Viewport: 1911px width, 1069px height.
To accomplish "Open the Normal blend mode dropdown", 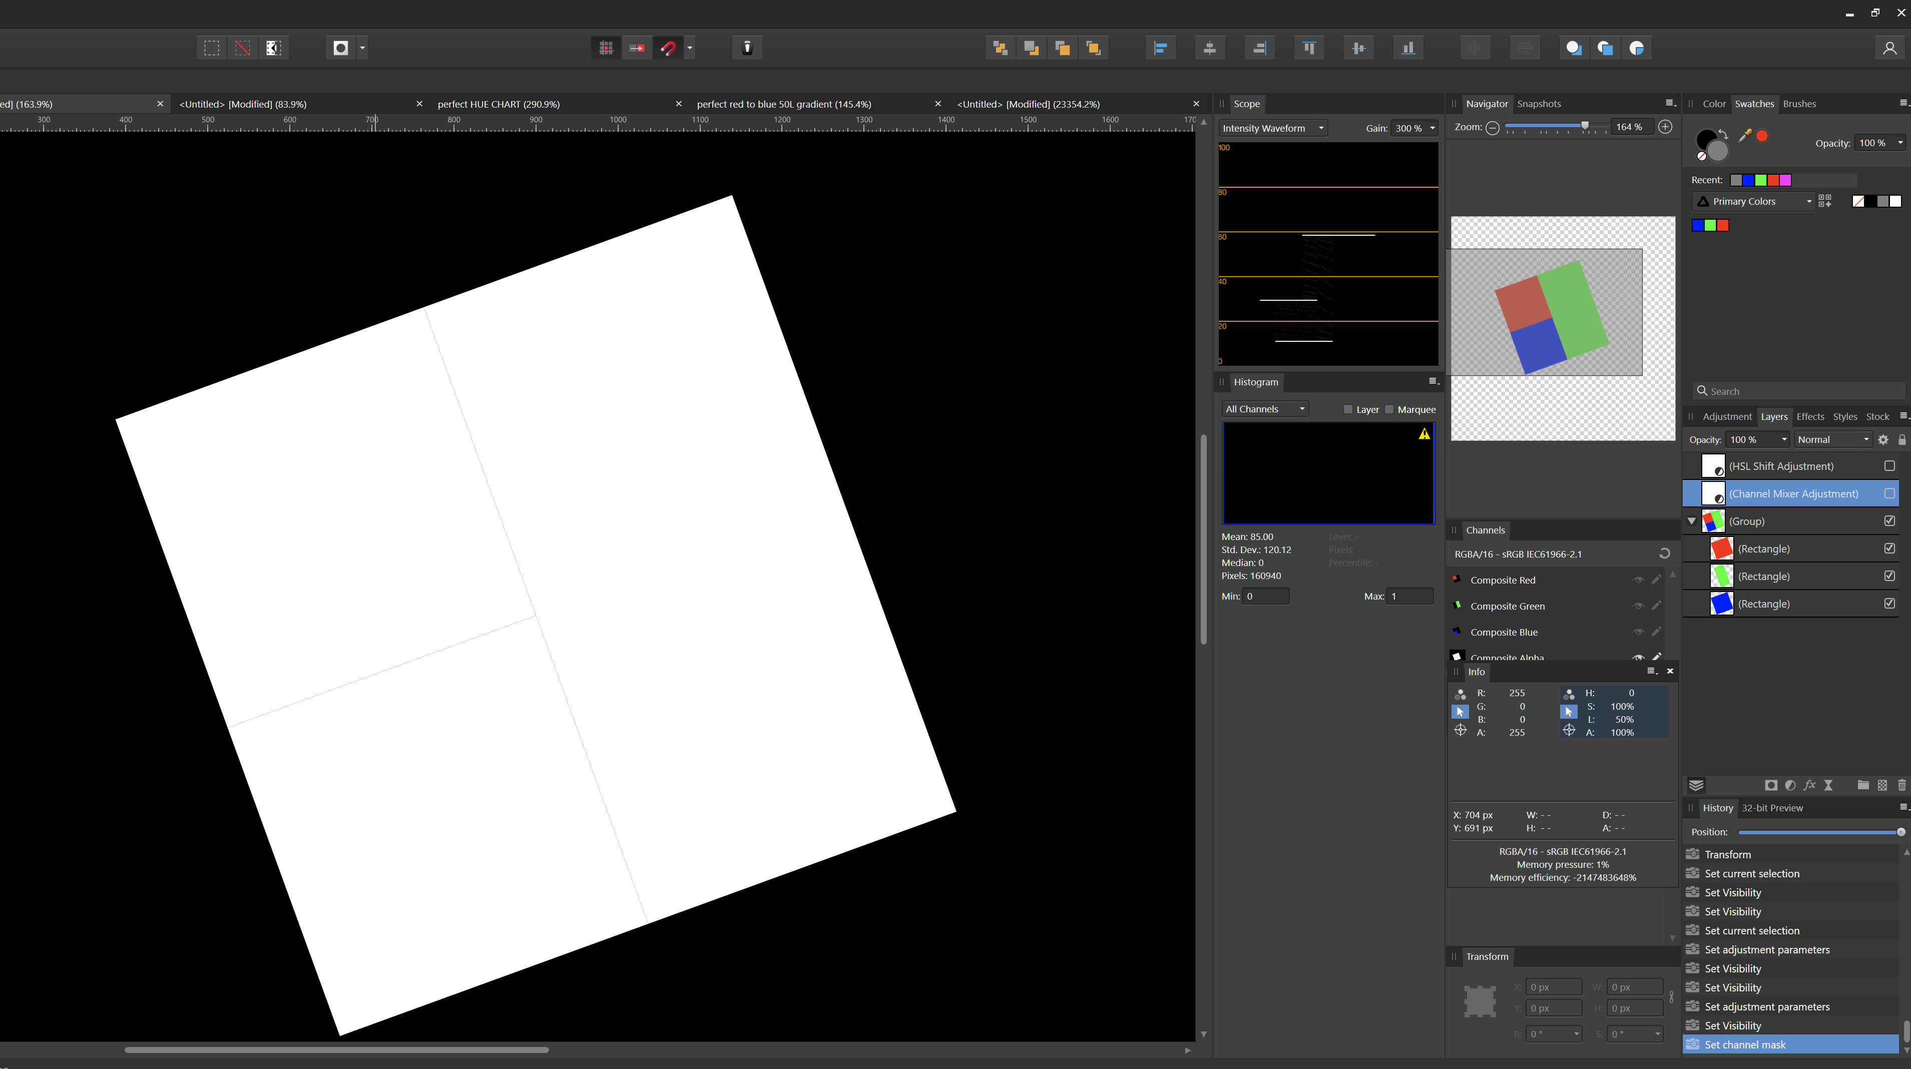I will coord(1832,440).
